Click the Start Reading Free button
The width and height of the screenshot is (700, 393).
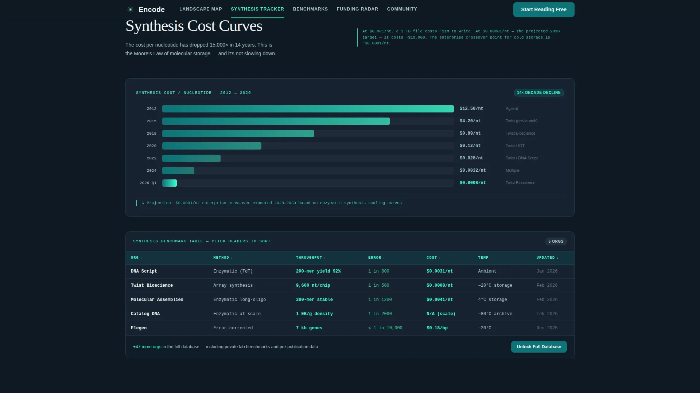tap(544, 9)
